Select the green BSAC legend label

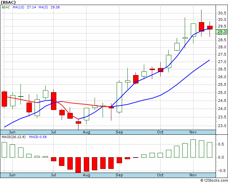pos(6,7)
